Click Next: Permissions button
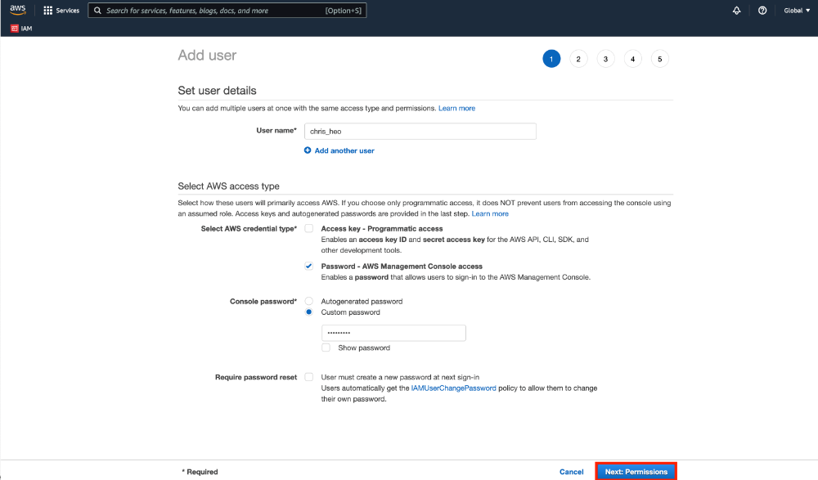Screen dimensions: 818x480 click(636, 472)
